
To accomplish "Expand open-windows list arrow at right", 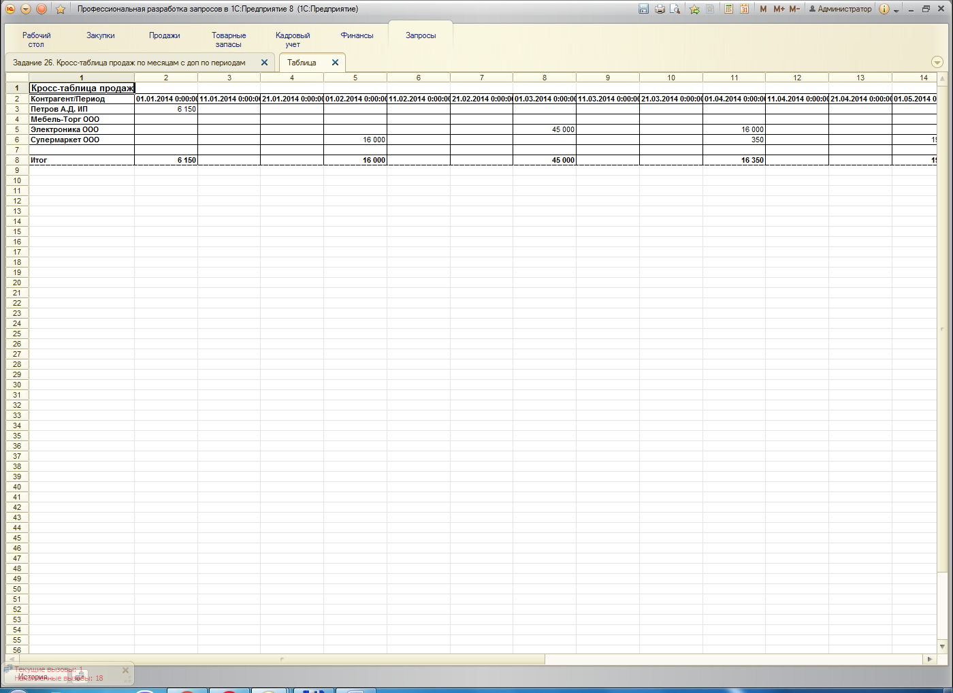I will [x=937, y=62].
